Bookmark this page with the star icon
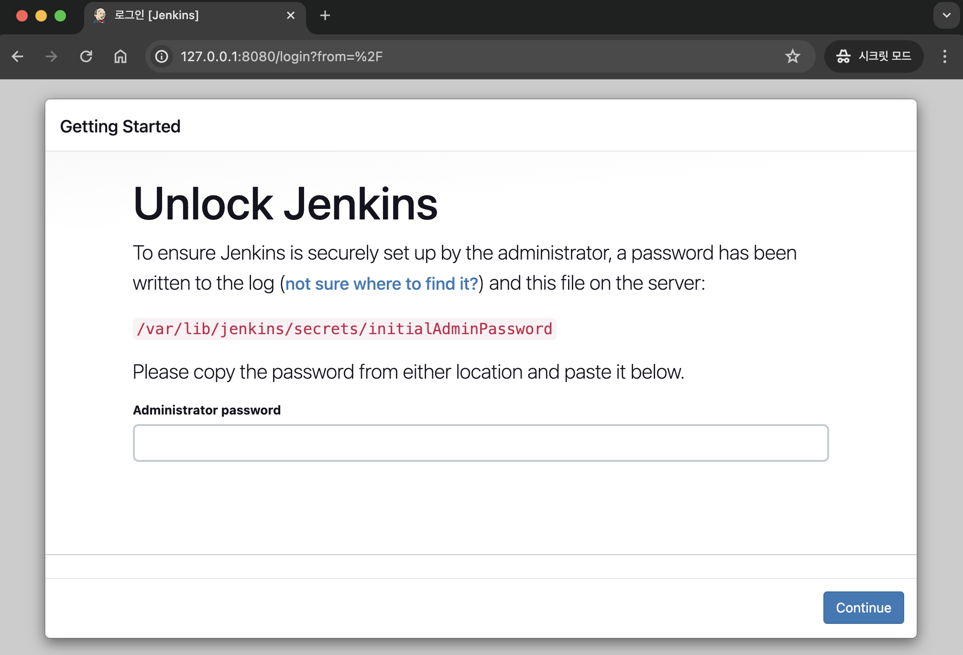This screenshot has width=963, height=655. (x=792, y=56)
